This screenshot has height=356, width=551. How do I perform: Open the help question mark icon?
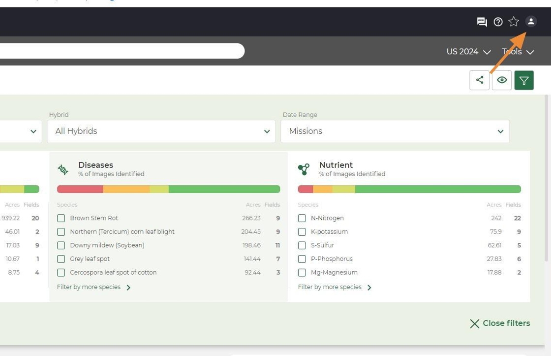[x=498, y=22]
